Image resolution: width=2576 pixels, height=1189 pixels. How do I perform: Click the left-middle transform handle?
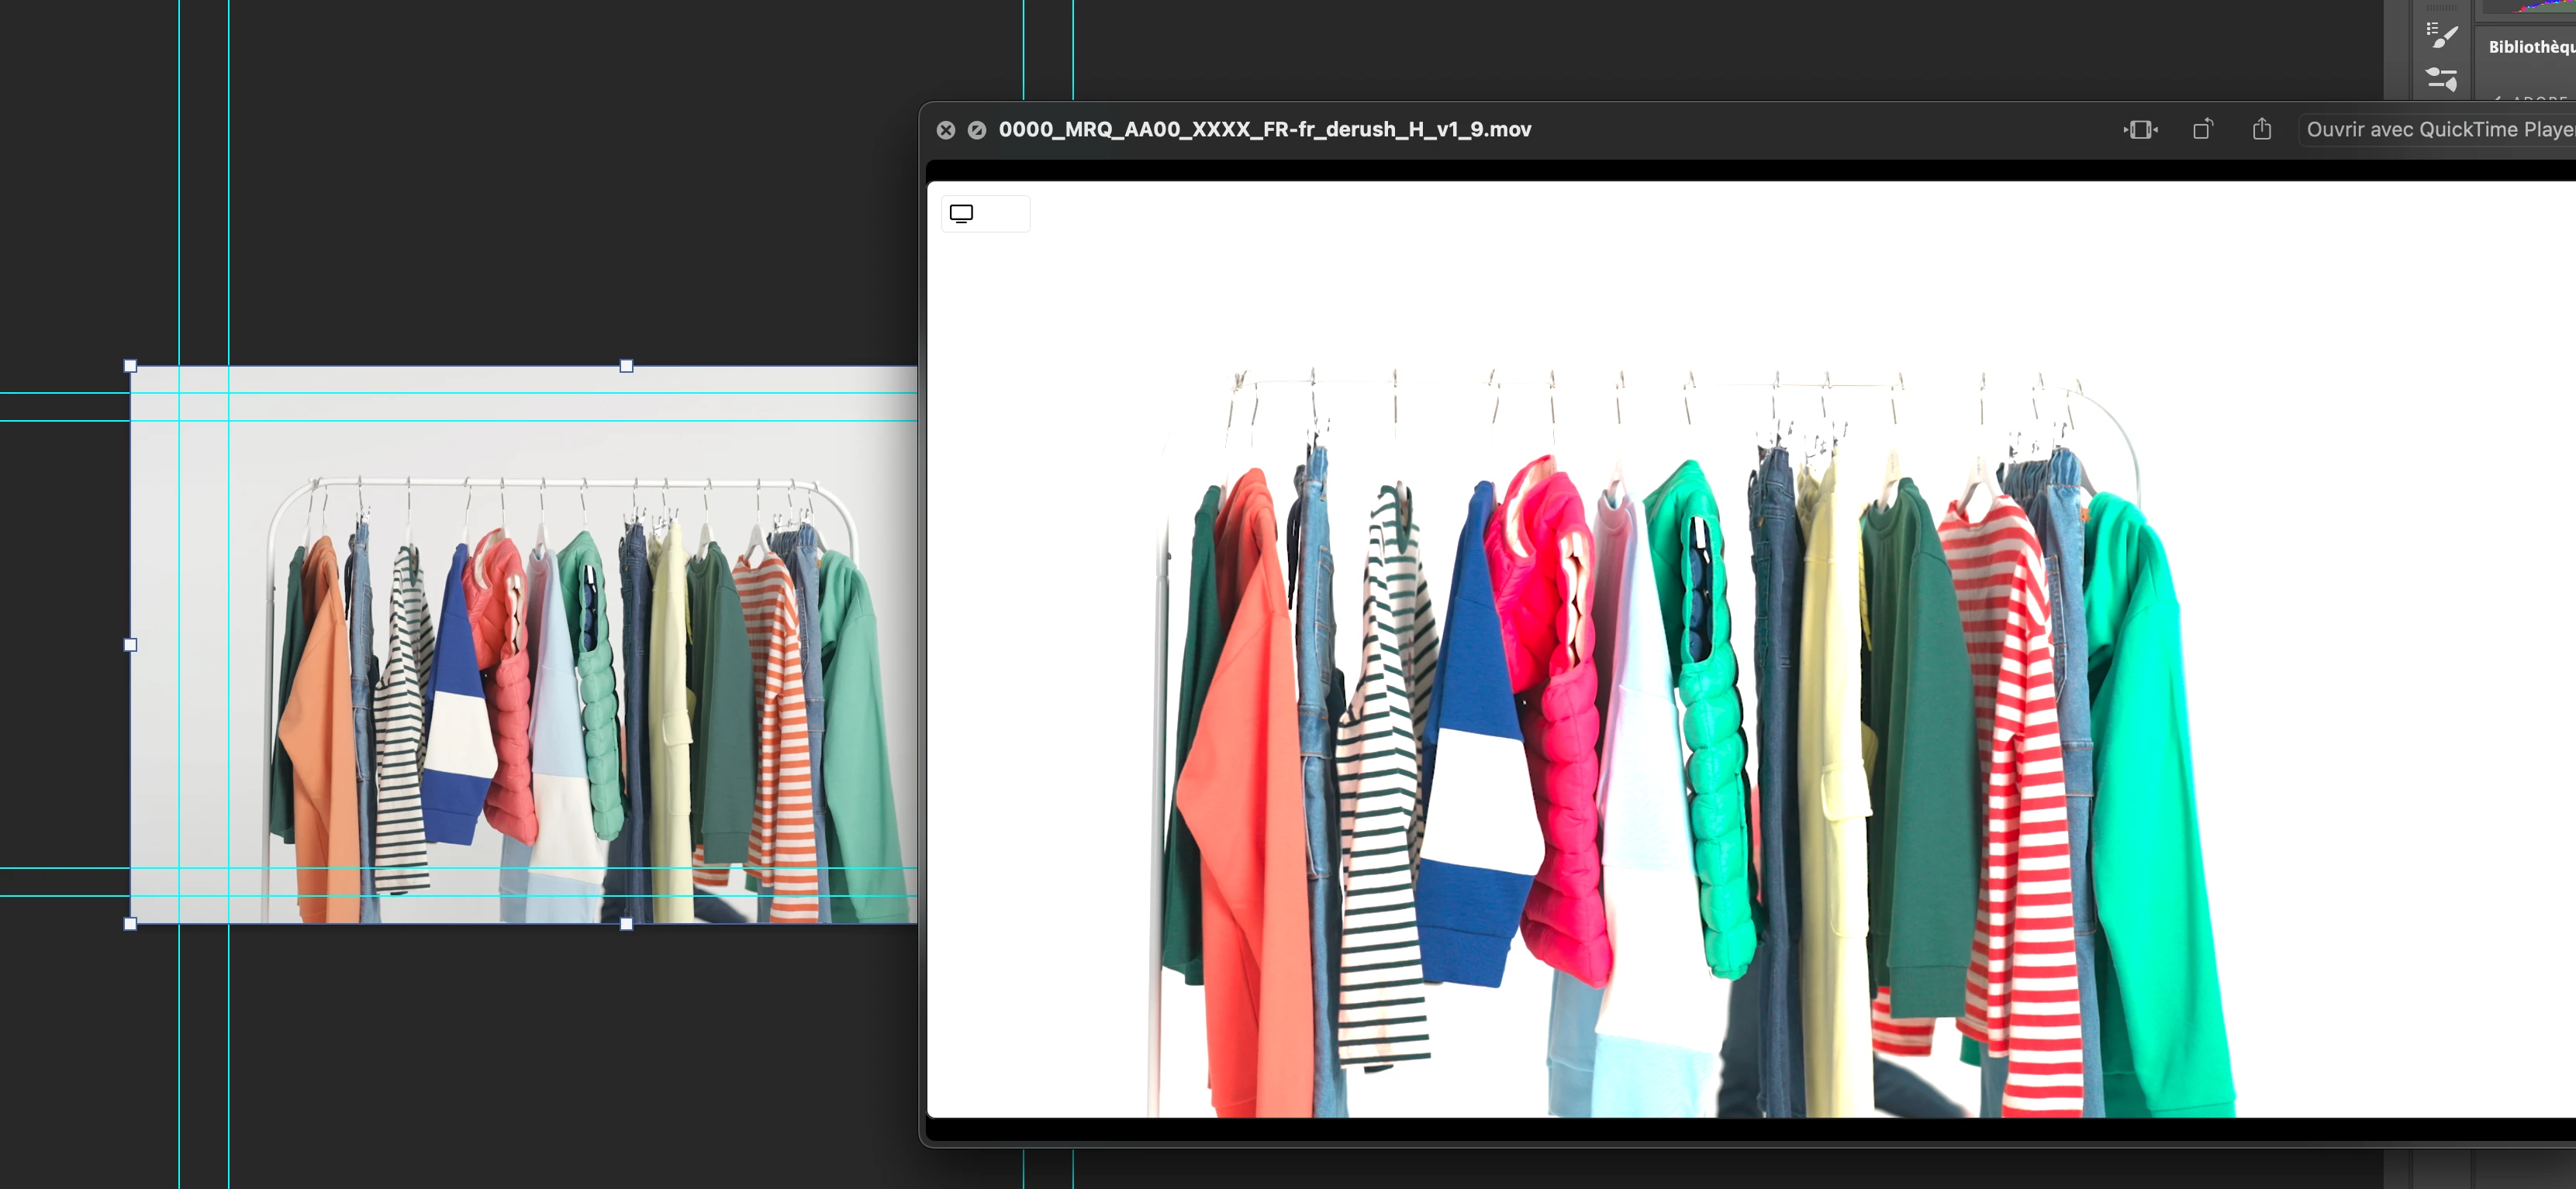[130, 644]
